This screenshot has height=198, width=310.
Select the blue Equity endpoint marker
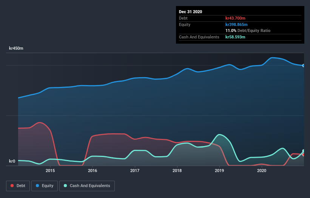(304, 65)
